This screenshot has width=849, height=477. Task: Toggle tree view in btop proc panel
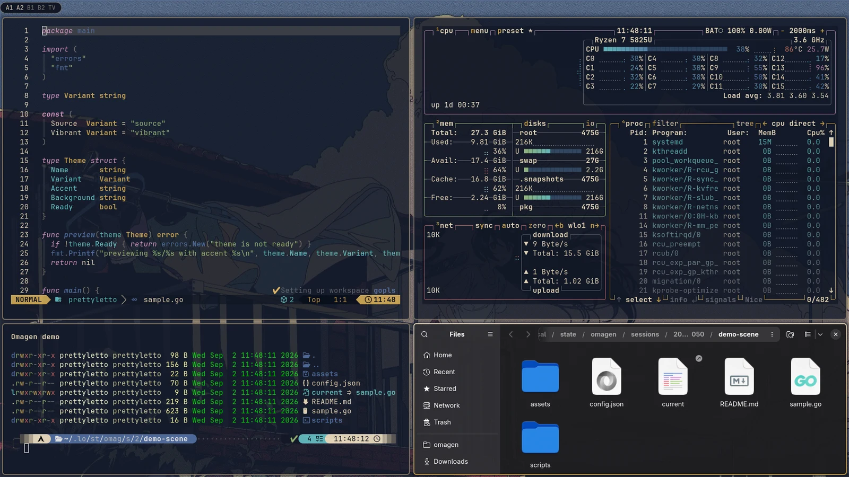point(744,123)
